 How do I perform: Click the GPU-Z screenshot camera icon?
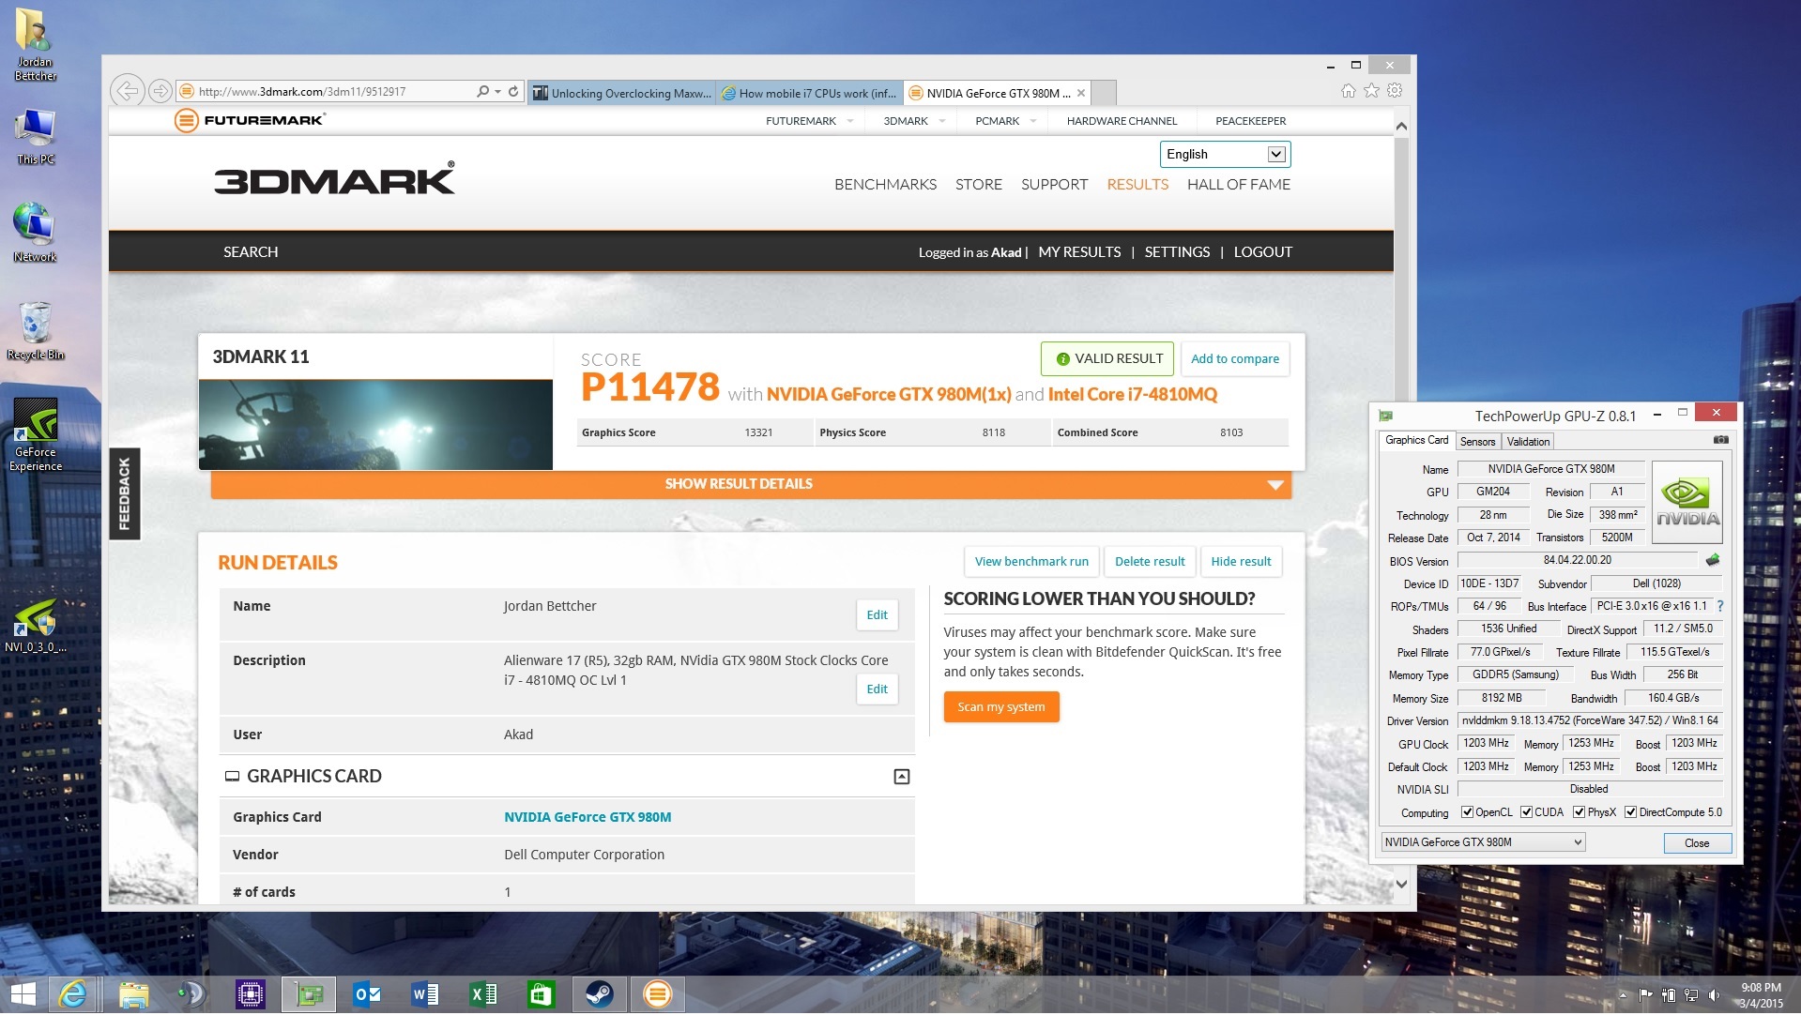pos(1720,440)
